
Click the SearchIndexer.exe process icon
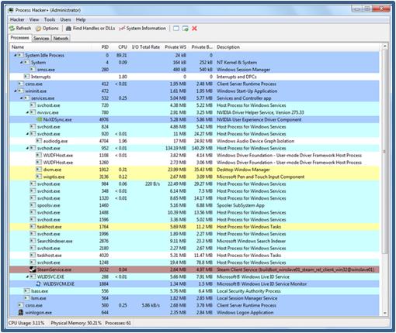(x=33, y=241)
